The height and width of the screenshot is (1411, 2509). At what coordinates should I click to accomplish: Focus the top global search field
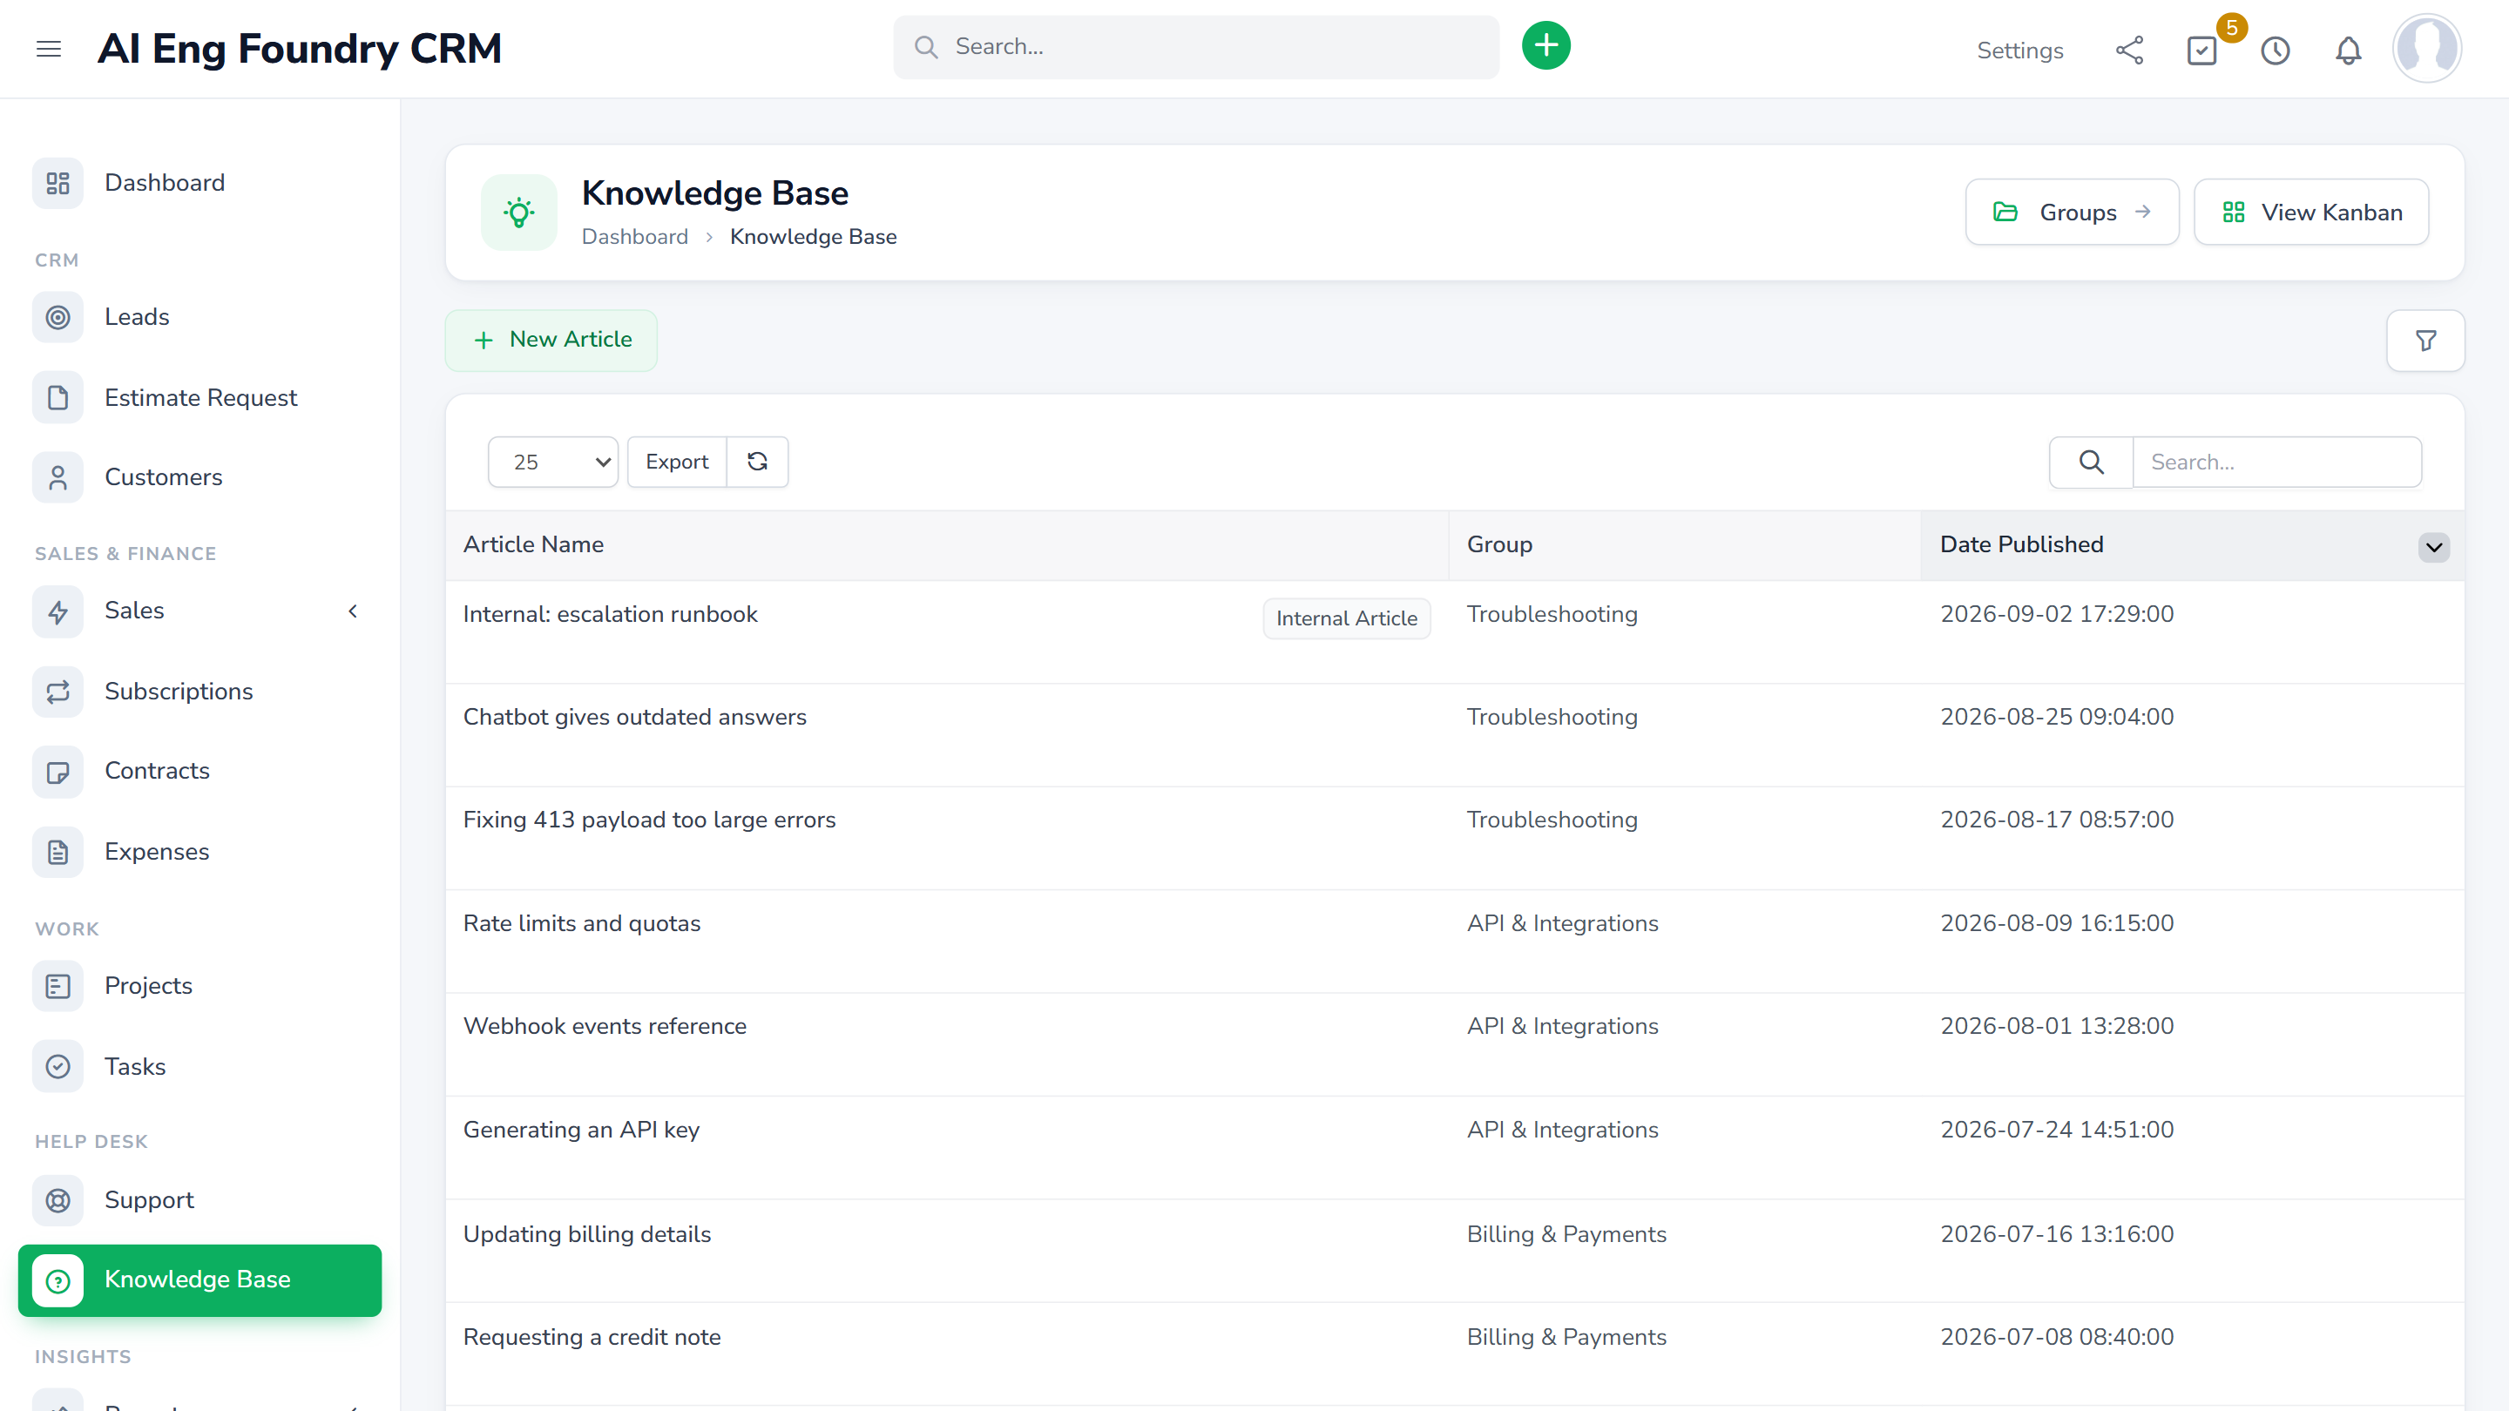pos(1196,47)
